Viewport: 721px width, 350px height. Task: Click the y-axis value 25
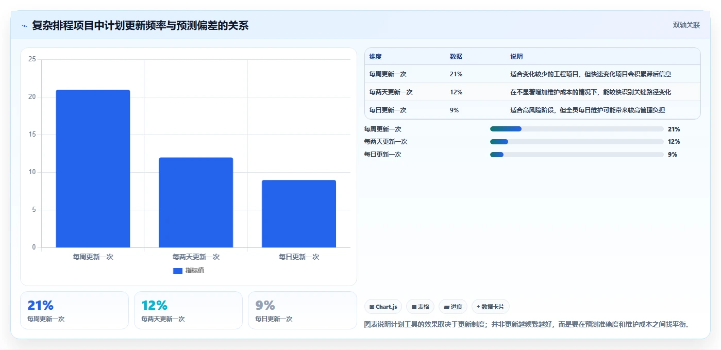pyautogui.click(x=32, y=59)
